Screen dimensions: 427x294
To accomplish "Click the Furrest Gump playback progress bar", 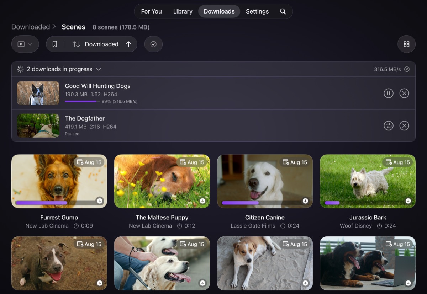I will pos(54,203).
